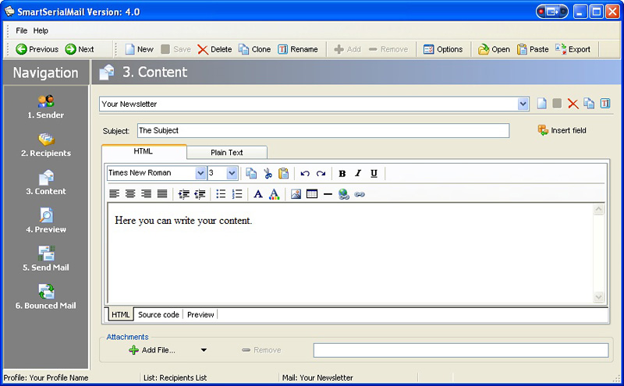The height and width of the screenshot is (386, 624).
Task: Navigate to 3. Content
Action: (x=46, y=183)
